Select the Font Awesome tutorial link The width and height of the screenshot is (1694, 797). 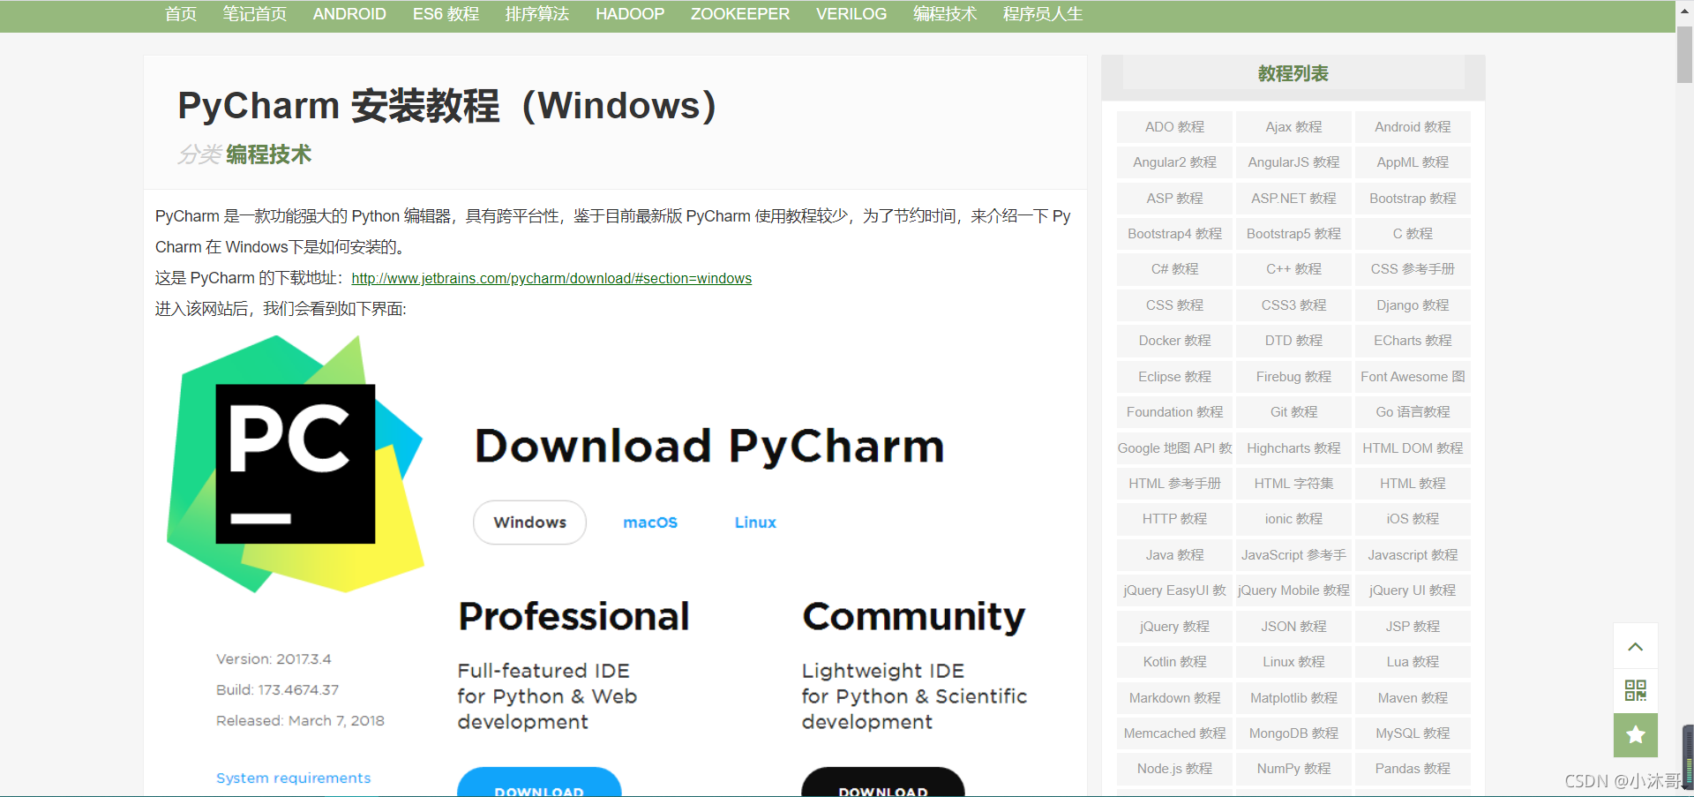click(1413, 377)
